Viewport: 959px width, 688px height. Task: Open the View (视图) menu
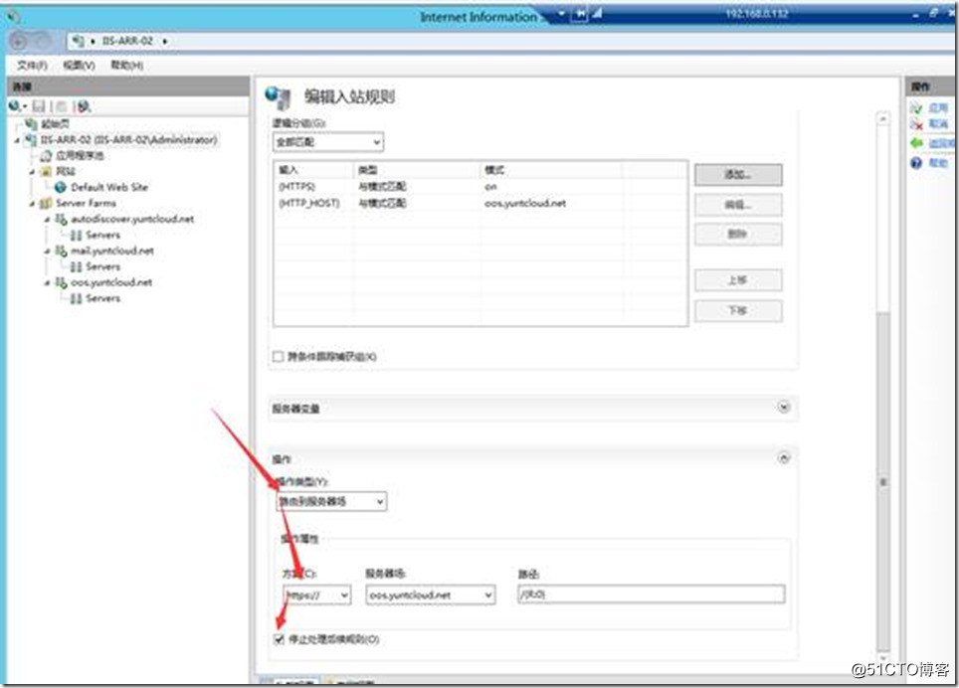tap(79, 66)
